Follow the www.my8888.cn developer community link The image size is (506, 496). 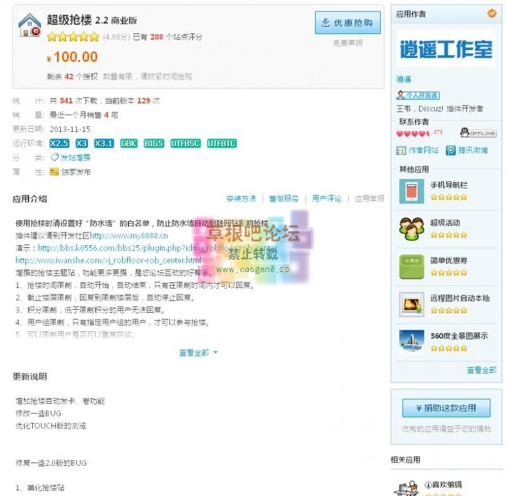click(129, 236)
